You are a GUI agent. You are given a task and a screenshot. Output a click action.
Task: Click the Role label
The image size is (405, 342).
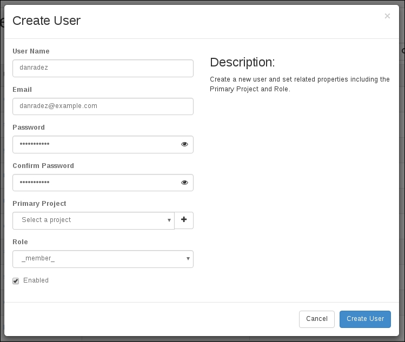click(20, 242)
